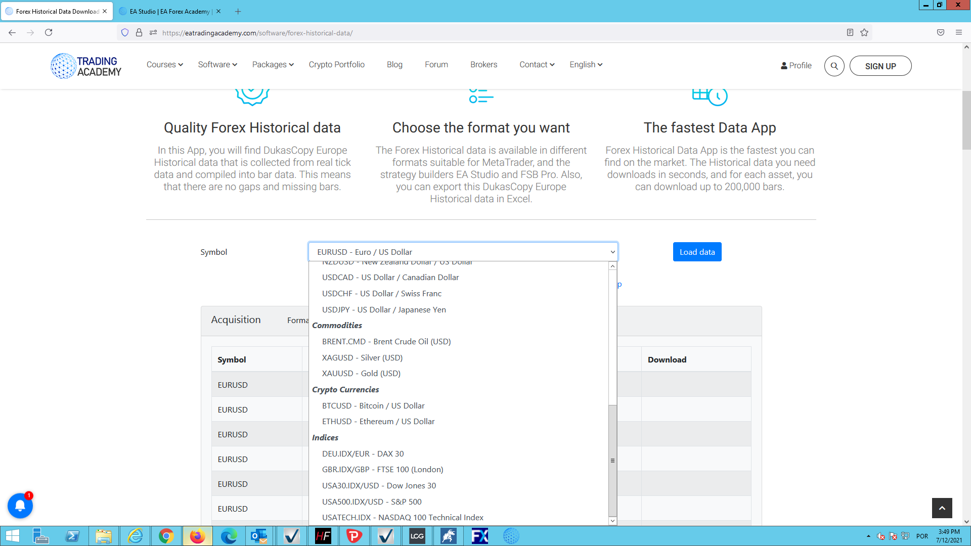Open File Explorer from the taskbar
The image size is (971, 546).
[104, 536]
